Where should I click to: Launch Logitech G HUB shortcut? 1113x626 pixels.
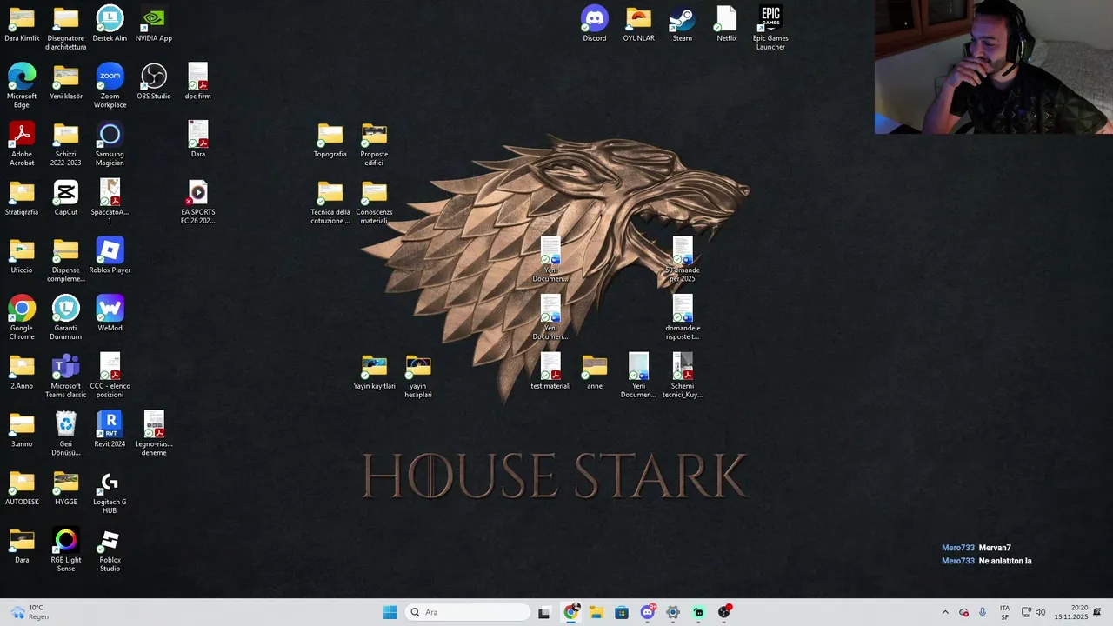(x=110, y=492)
